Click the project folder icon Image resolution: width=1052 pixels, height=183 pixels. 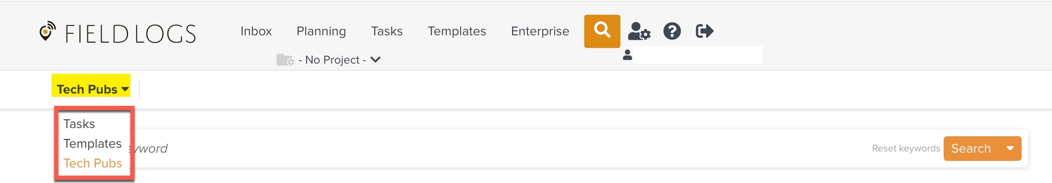click(285, 60)
